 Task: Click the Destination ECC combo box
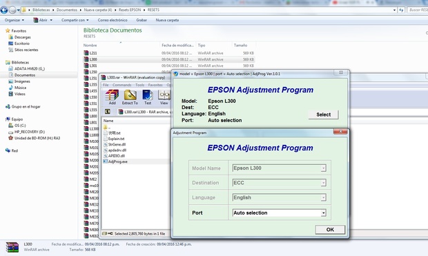point(280,183)
